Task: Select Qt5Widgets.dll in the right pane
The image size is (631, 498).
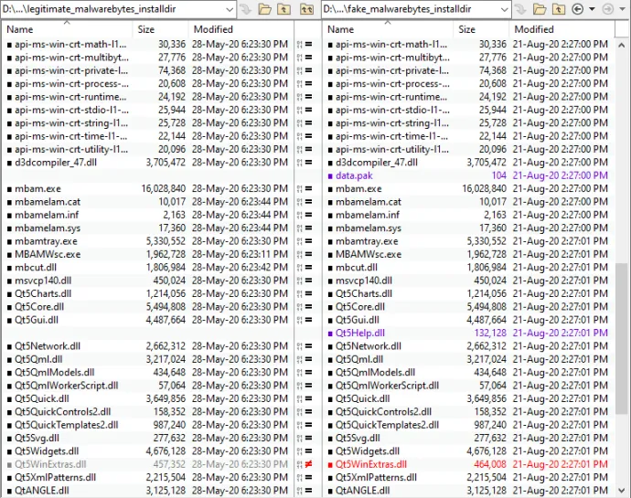Action: click(368, 451)
